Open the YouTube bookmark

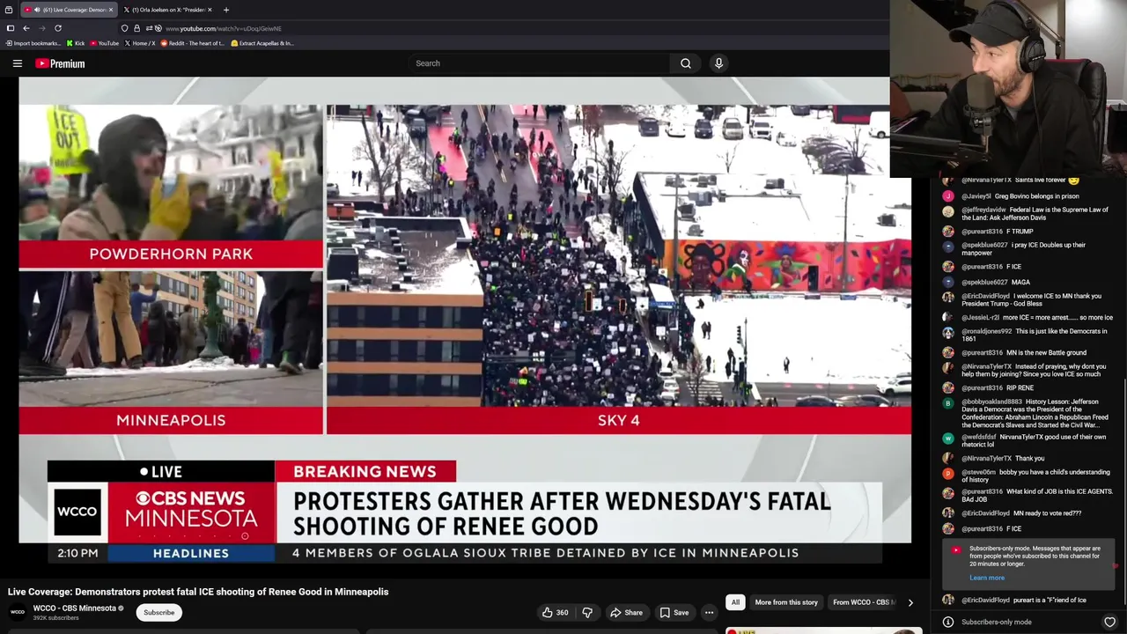pyautogui.click(x=105, y=43)
